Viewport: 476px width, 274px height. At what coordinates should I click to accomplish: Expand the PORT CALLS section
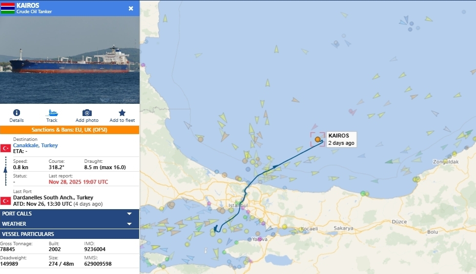[x=69, y=214]
